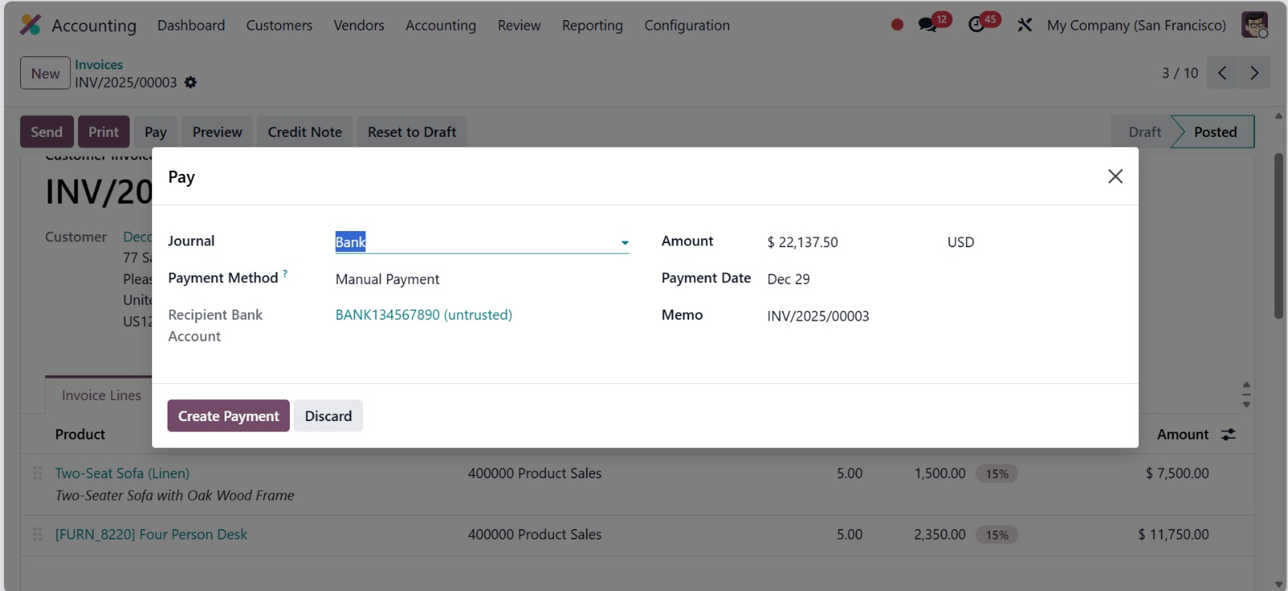Open the Configuration menu
Screen dimensions: 1288x591
(687, 25)
